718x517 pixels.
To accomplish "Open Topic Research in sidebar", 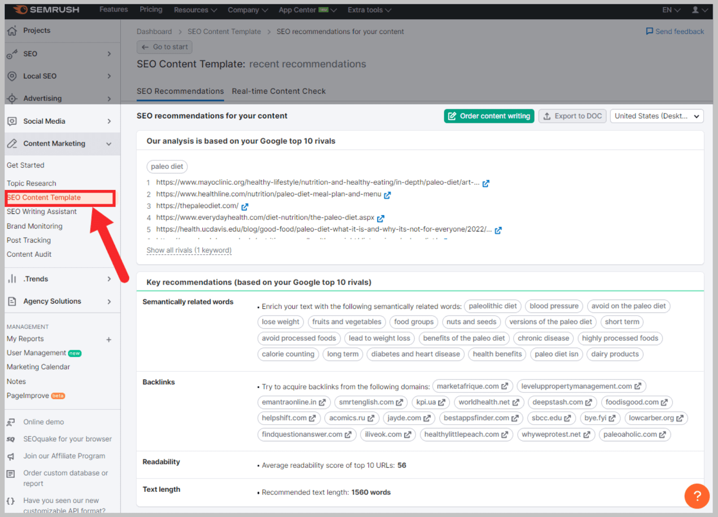I will (31, 183).
